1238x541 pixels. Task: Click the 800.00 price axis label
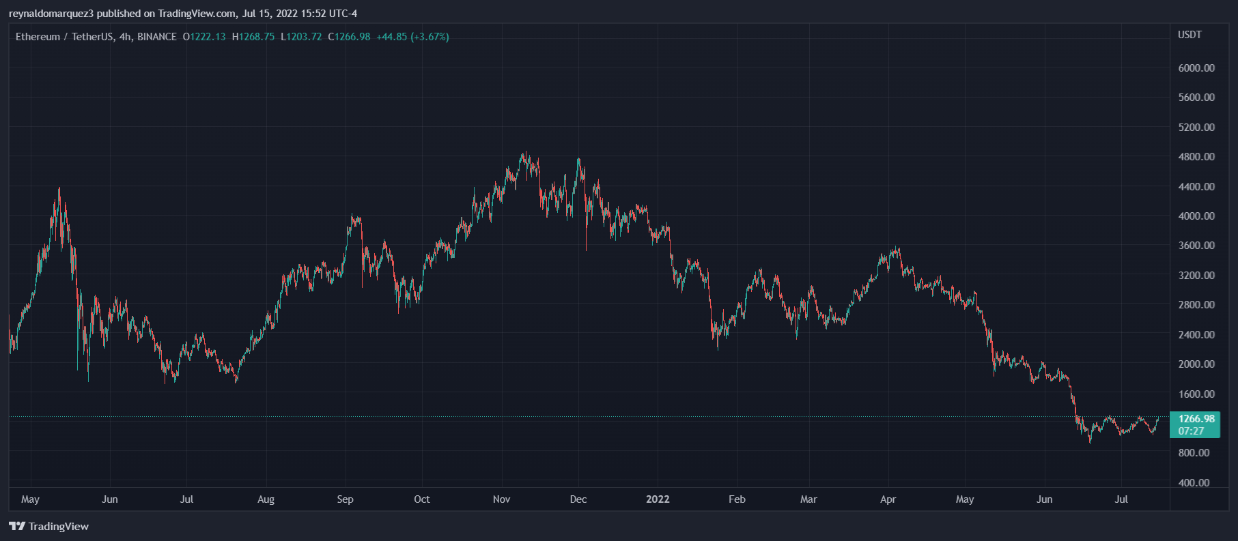point(1194,453)
